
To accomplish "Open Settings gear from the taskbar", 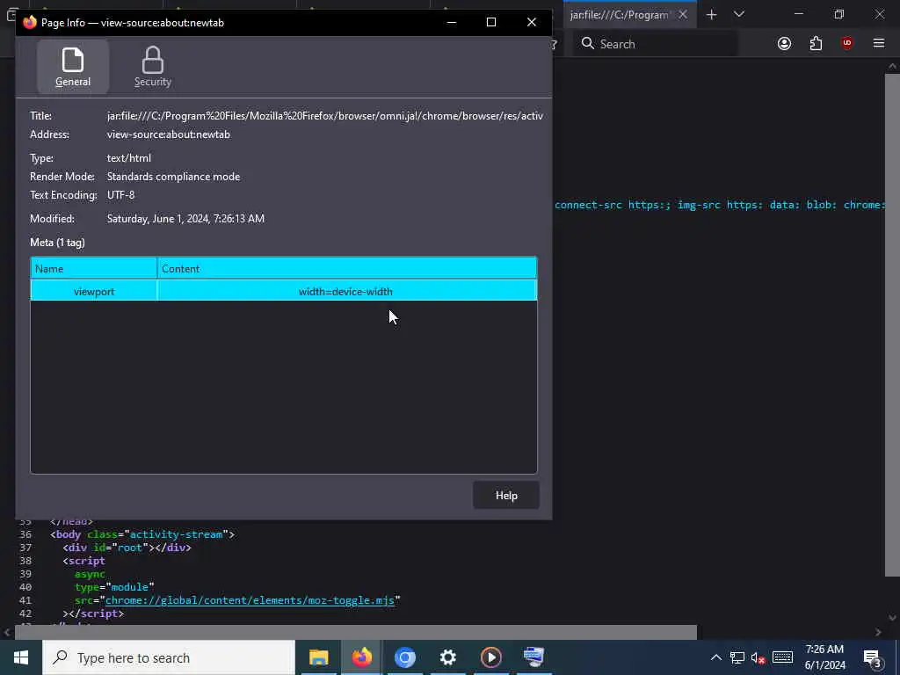I will tap(447, 657).
